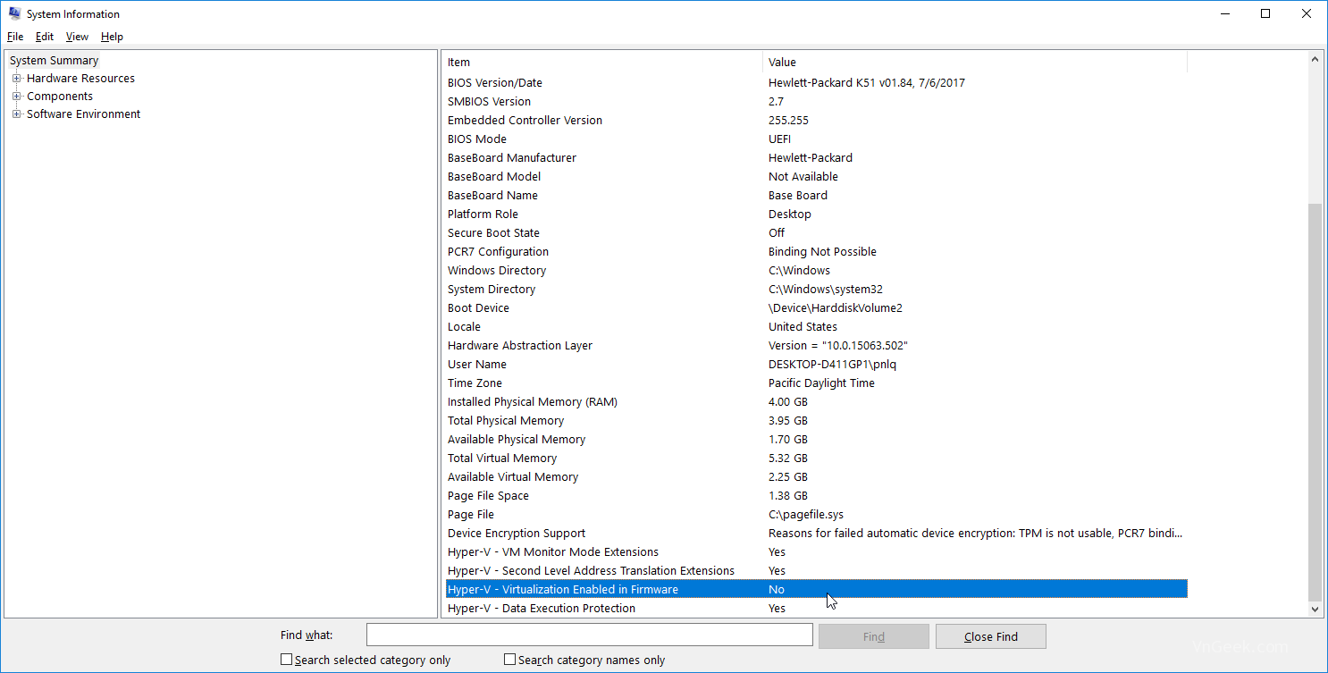Click the Find what input field
Image resolution: width=1328 pixels, height=673 pixels.
pos(590,635)
